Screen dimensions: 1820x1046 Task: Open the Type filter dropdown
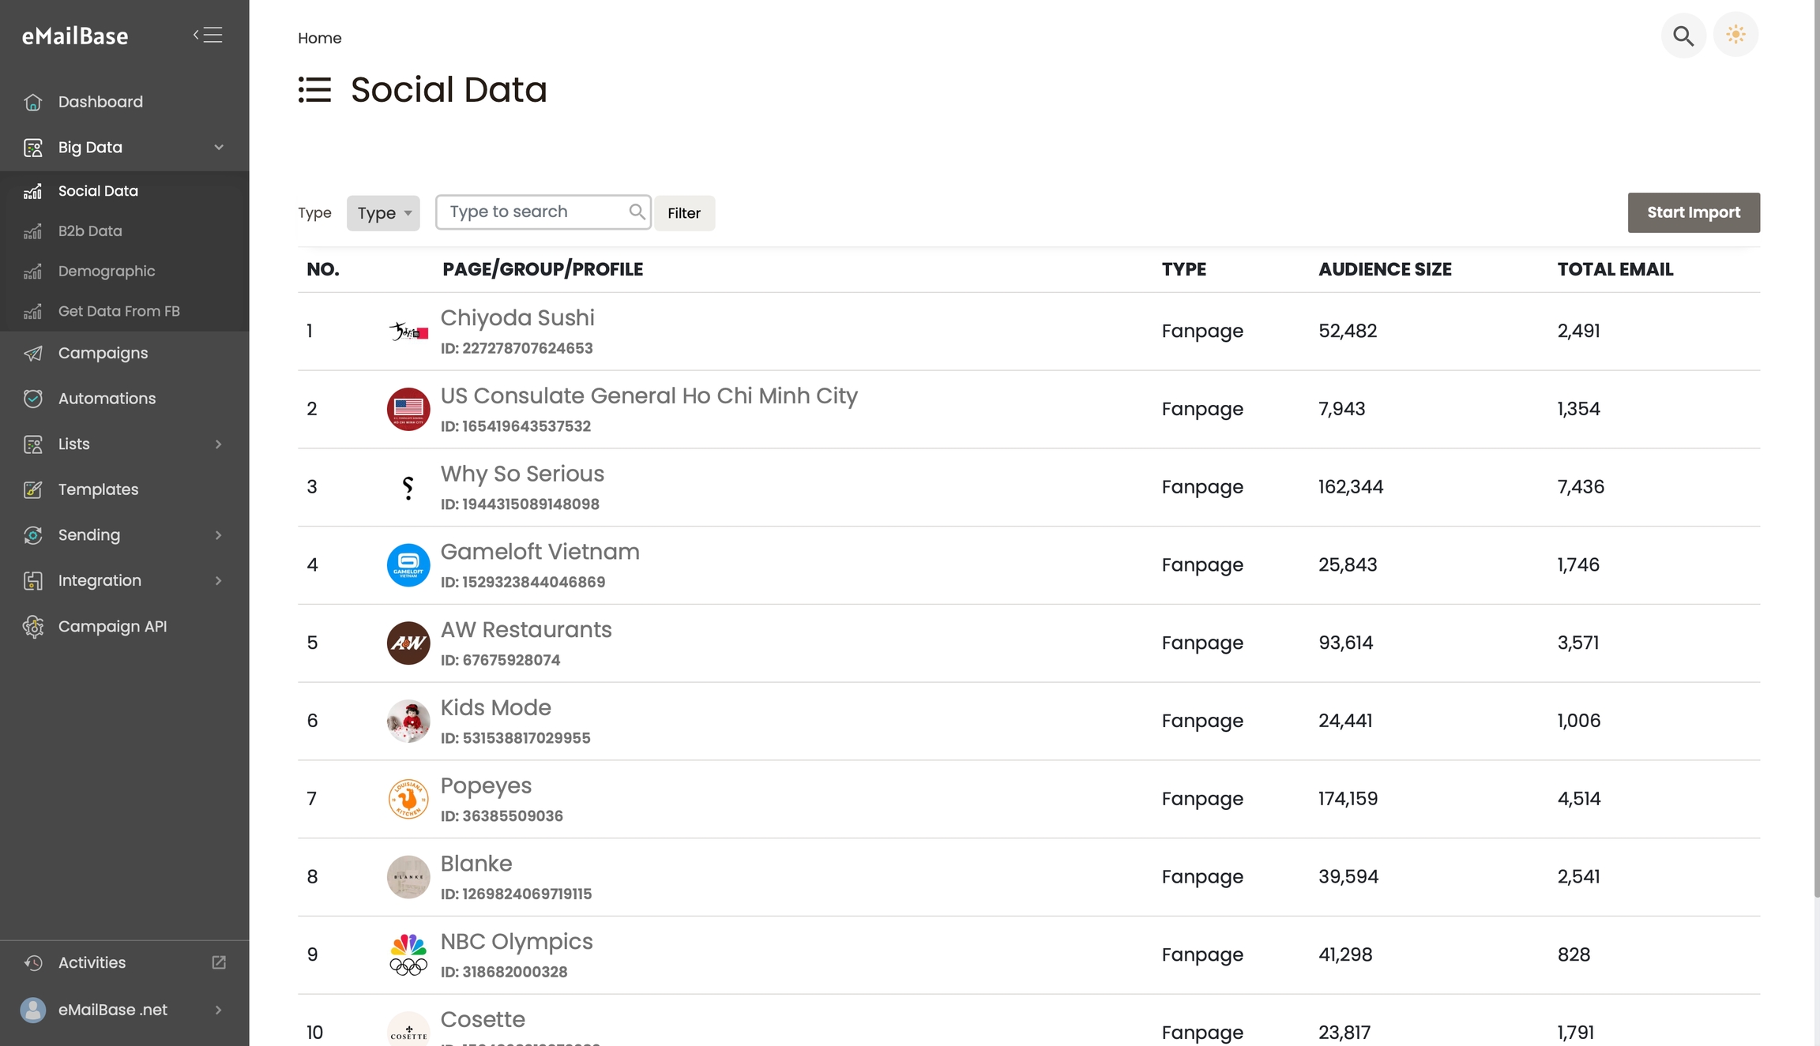(x=383, y=213)
